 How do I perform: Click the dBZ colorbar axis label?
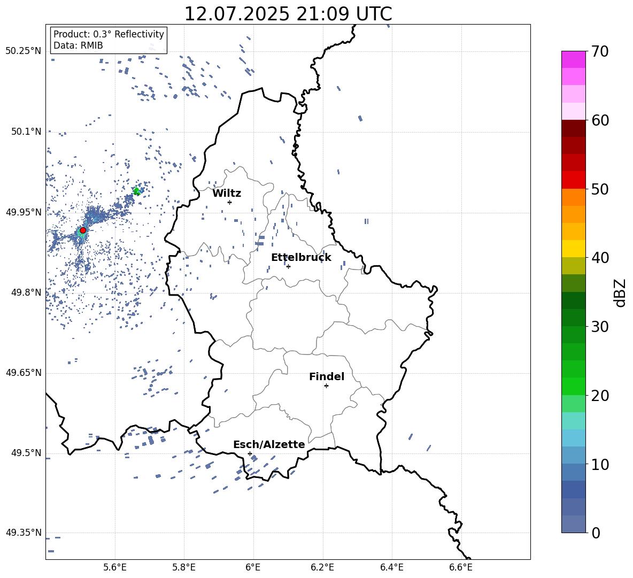(620, 292)
